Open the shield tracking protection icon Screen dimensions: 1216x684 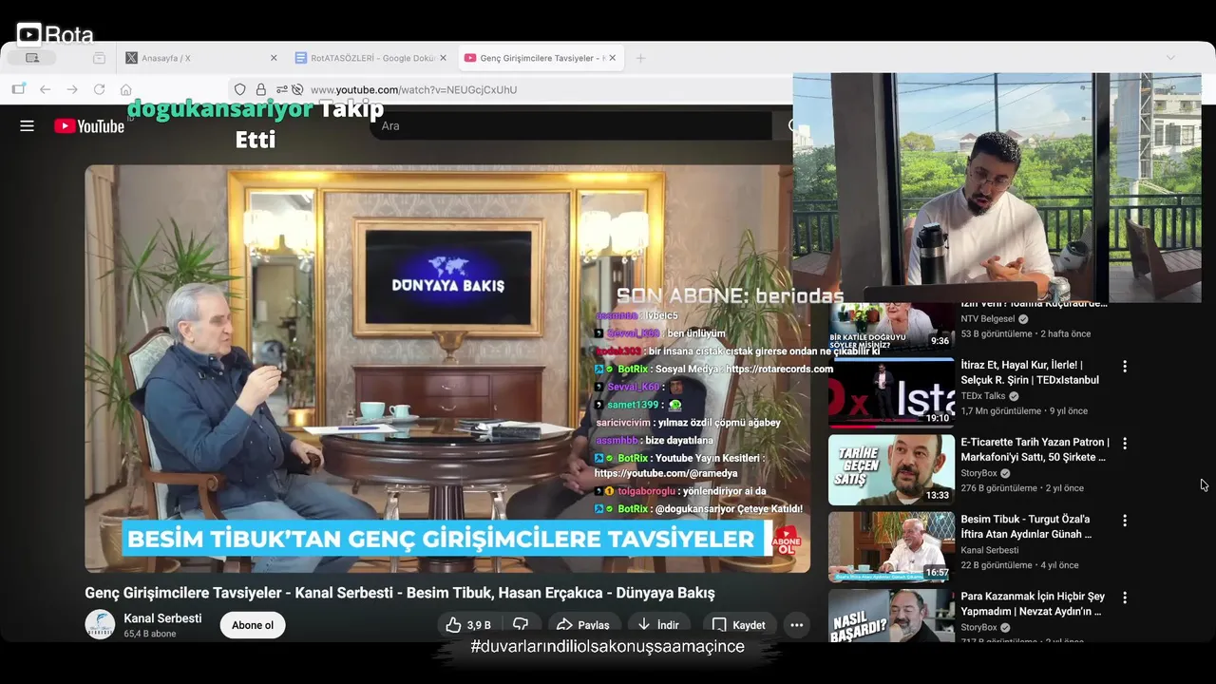[x=239, y=89]
